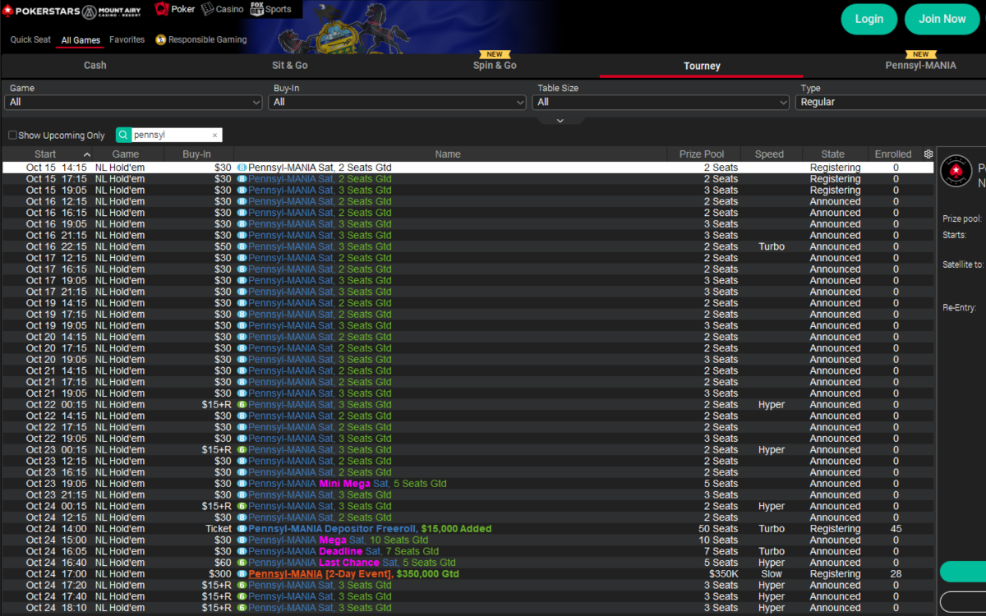Select Pennsyl-MANIA Depositor Freeroll, $15,000 Added
The width and height of the screenshot is (986, 616).
(370, 529)
